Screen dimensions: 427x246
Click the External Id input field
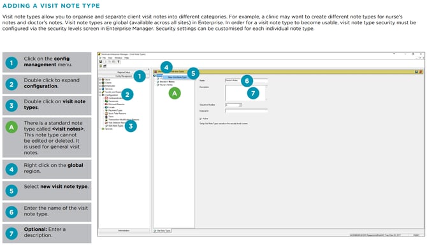click(247, 111)
